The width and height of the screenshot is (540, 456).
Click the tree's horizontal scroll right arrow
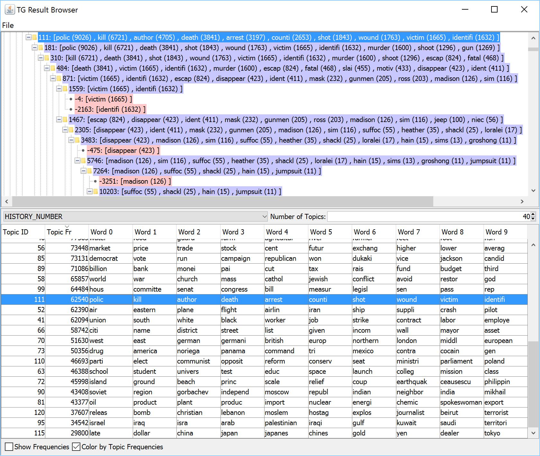522,201
